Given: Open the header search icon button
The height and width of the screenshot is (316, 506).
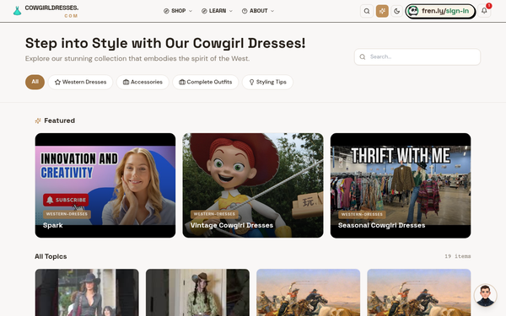Looking at the screenshot, I should point(367,11).
